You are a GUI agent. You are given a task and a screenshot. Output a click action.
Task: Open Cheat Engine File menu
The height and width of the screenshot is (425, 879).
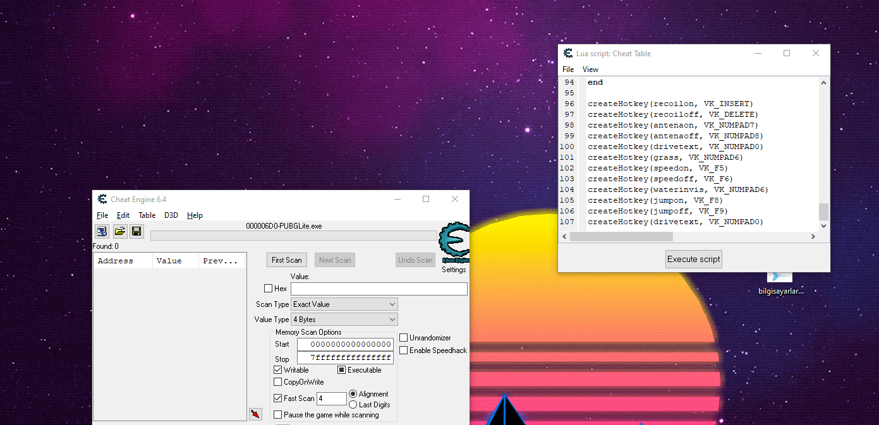click(x=102, y=215)
